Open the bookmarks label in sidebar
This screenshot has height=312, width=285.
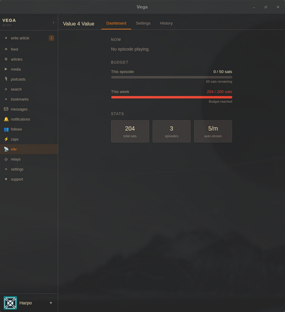coord(20,99)
